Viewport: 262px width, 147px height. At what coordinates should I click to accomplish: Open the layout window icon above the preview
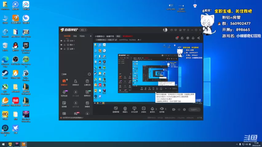(x=188, y=38)
